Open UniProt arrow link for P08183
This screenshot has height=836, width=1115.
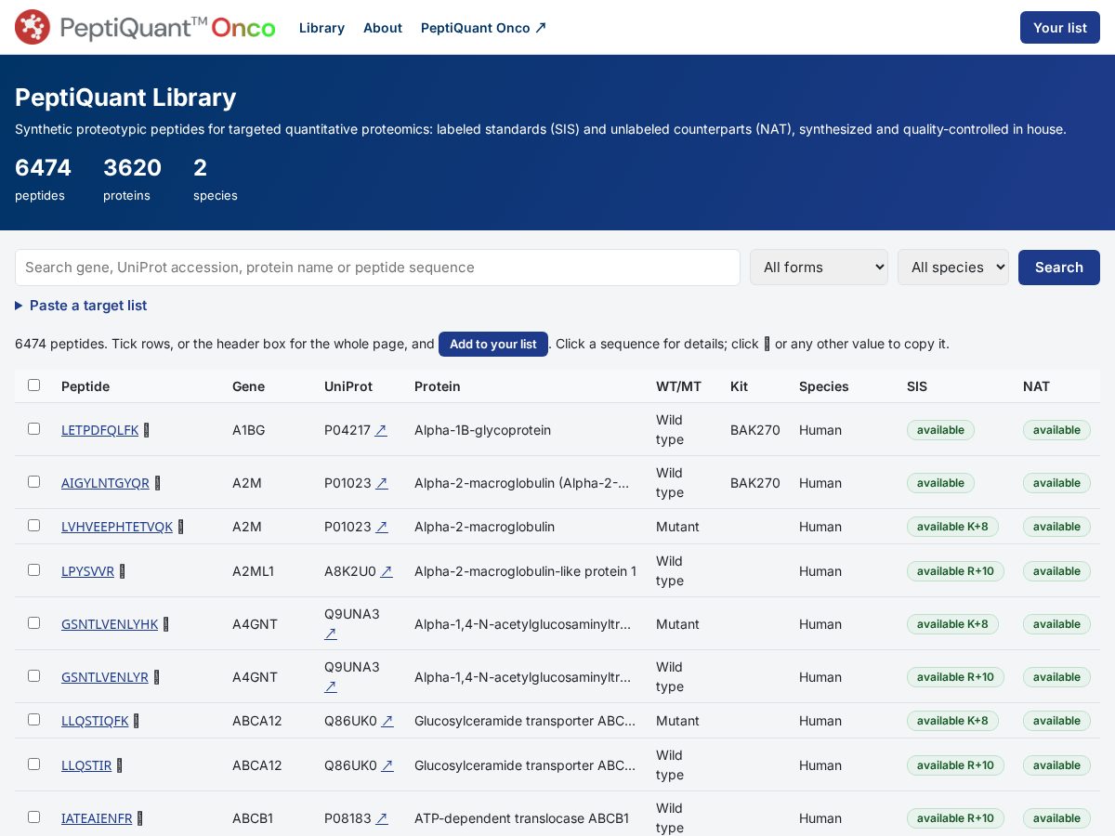click(382, 818)
